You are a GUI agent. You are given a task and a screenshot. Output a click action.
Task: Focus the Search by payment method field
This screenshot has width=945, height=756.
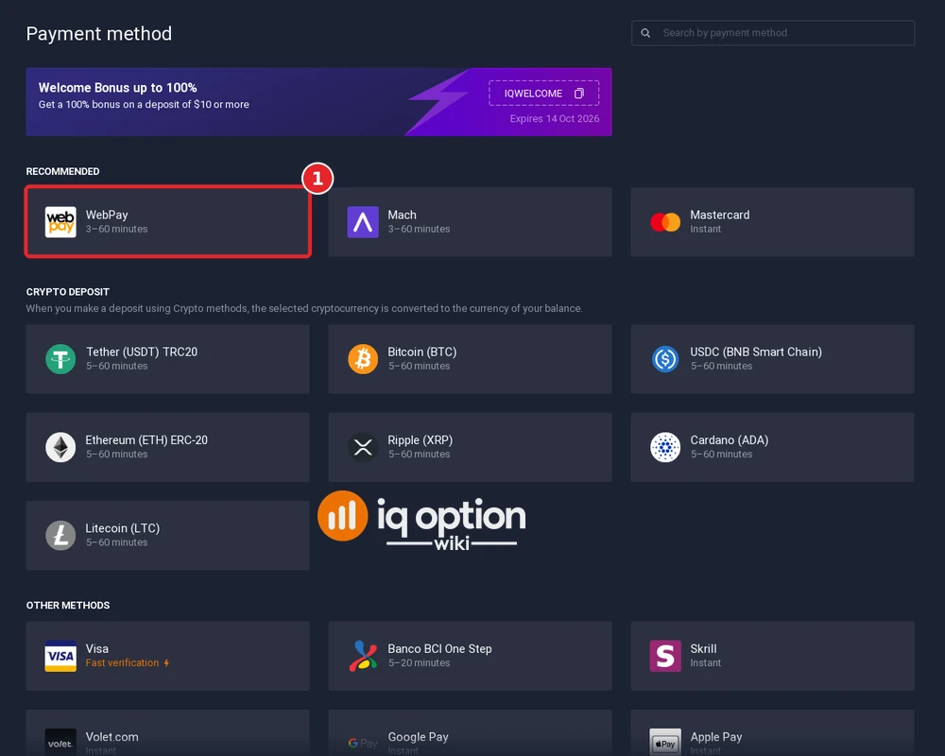(773, 32)
